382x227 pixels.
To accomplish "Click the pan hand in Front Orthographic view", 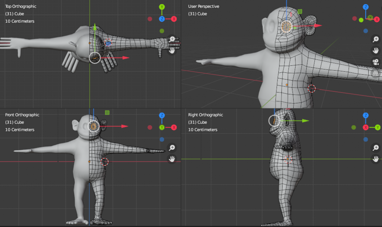I will (x=172, y=159).
